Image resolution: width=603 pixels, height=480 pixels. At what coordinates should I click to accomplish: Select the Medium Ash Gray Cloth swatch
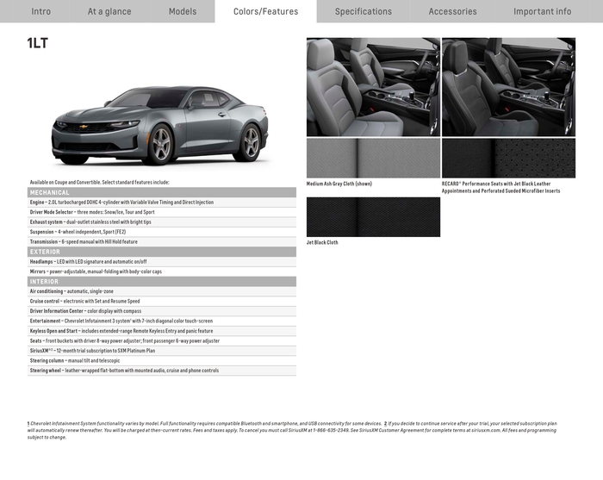[373, 158]
